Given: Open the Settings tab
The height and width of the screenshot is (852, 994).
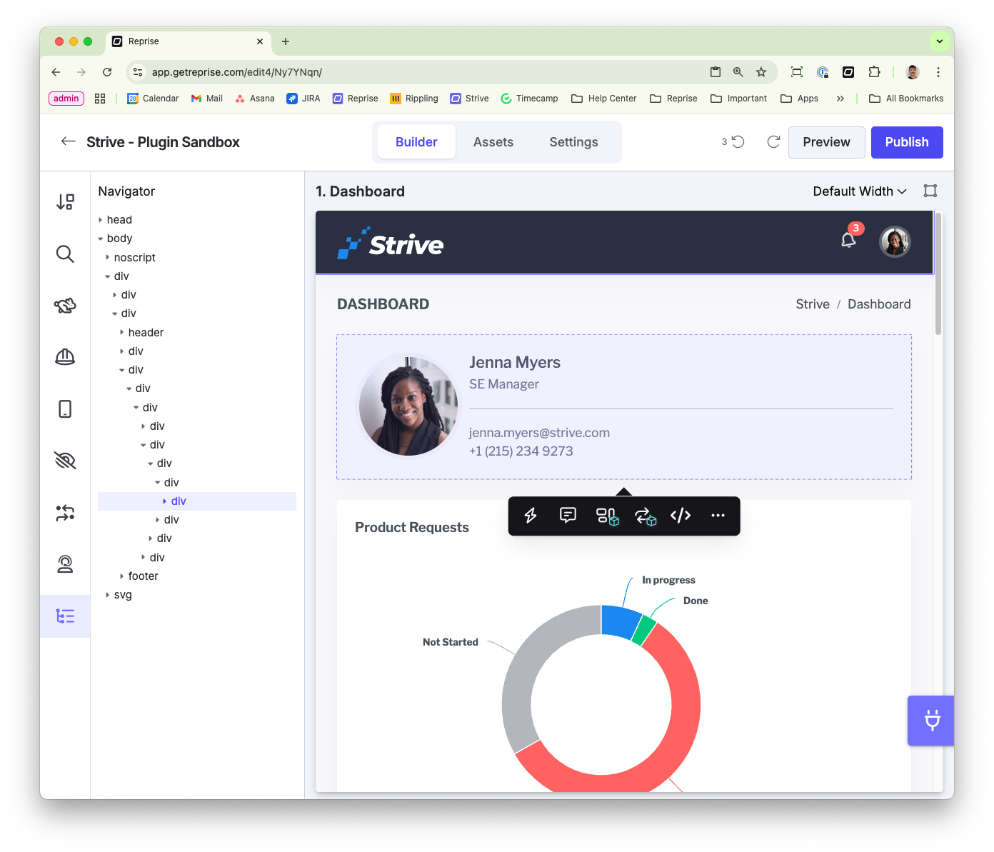Looking at the screenshot, I should [x=573, y=142].
